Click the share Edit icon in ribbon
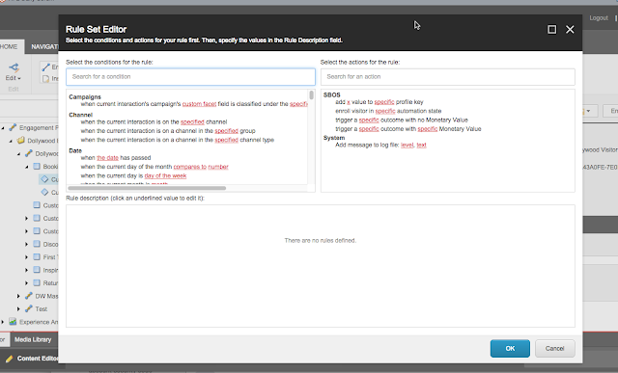This screenshot has width=618, height=373. click(14, 67)
